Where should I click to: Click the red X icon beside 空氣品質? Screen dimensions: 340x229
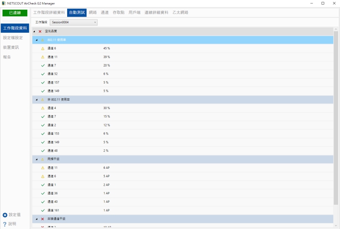40,31
